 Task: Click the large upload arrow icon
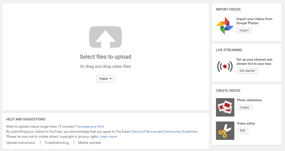coord(105,37)
